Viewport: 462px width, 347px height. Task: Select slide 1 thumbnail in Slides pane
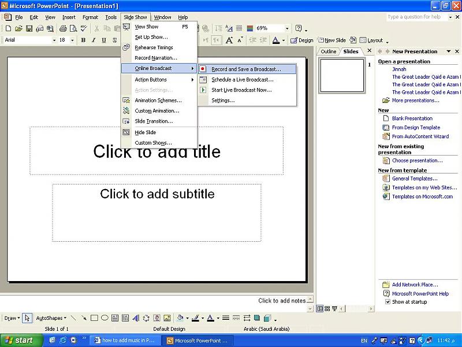click(342, 76)
